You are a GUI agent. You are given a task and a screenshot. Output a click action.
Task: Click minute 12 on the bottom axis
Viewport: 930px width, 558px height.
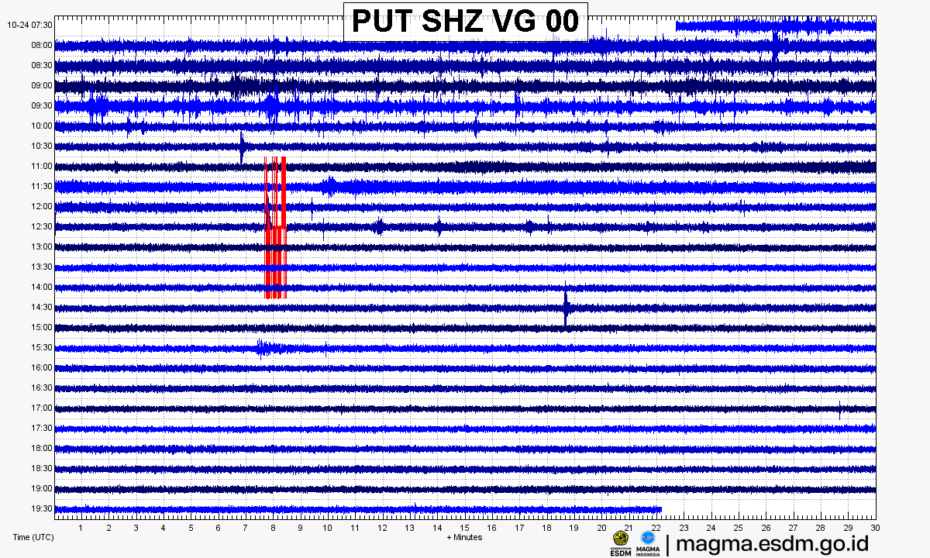coord(382,528)
